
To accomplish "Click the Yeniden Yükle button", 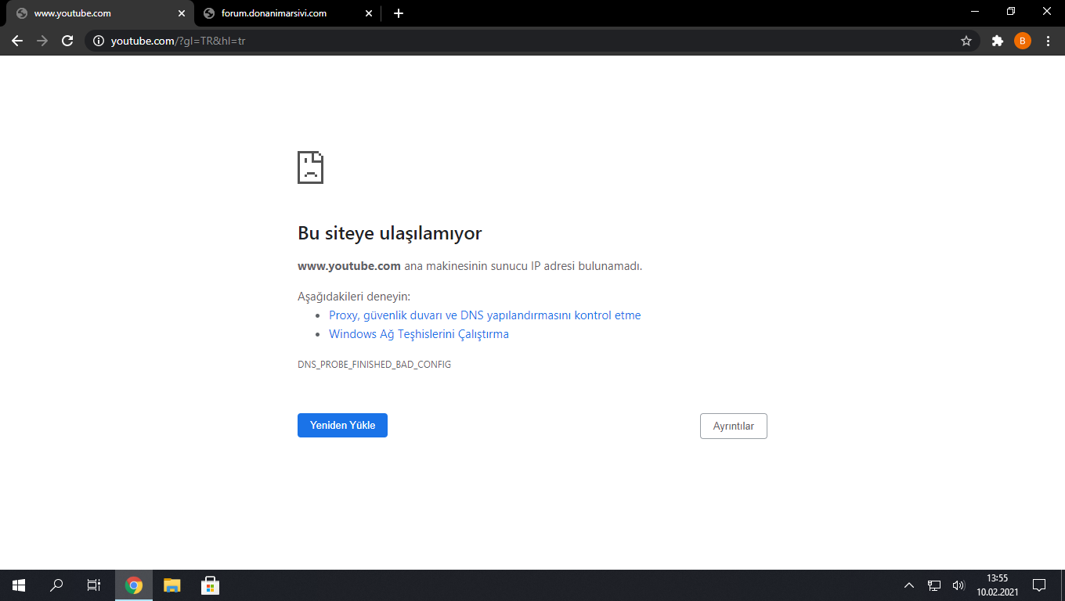I will [x=342, y=426].
